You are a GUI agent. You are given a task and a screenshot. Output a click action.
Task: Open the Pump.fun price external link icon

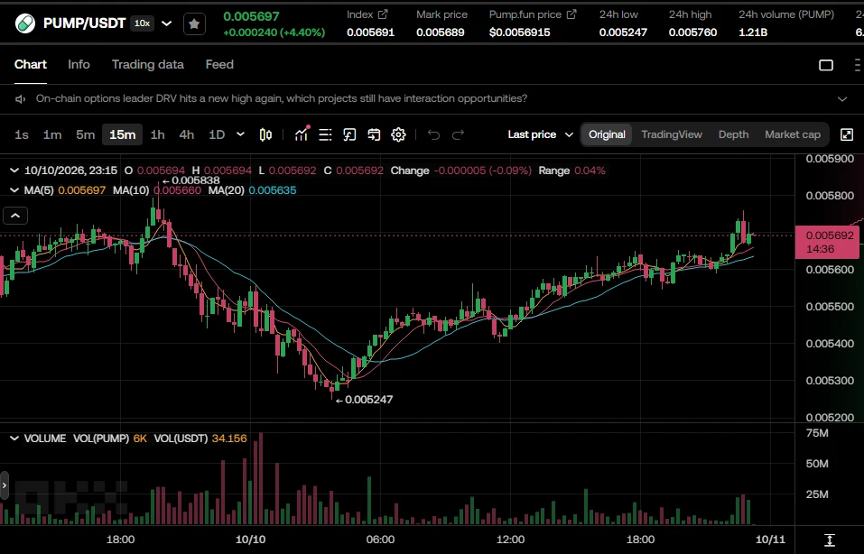click(x=571, y=14)
